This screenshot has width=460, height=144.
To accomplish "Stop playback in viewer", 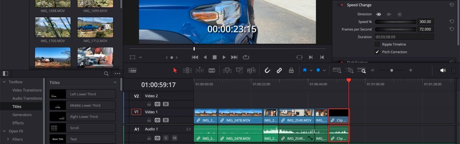I will click(215, 57).
